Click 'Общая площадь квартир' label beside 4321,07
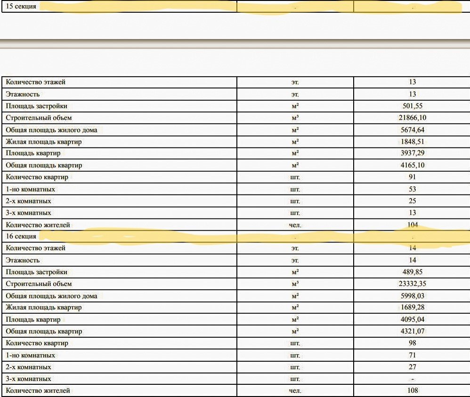 click(44, 332)
